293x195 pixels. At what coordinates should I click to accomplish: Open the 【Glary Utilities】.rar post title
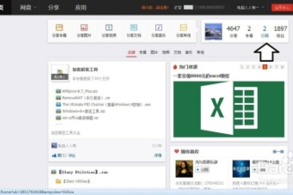83,172
